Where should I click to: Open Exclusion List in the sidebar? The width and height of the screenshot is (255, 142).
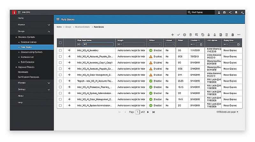(x=27, y=57)
